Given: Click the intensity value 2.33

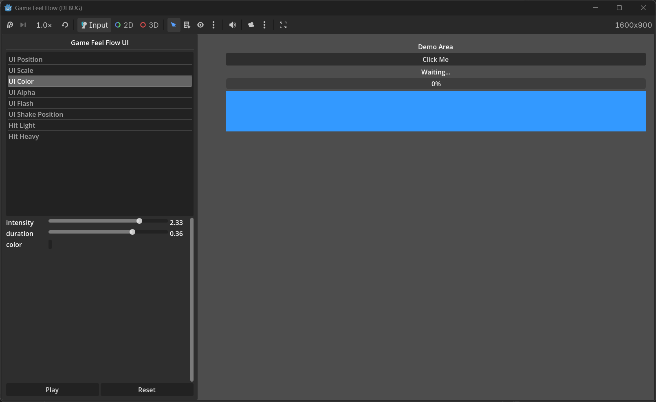Looking at the screenshot, I should point(176,223).
